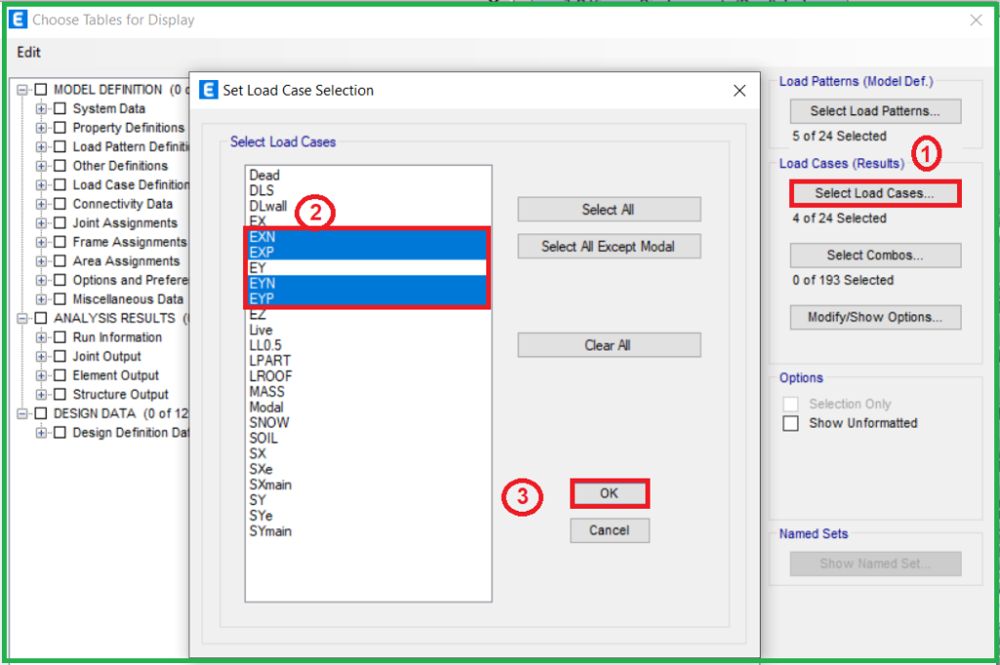Open Select Load Patterns dialog
The width and height of the screenshot is (1000, 665).
(x=876, y=111)
